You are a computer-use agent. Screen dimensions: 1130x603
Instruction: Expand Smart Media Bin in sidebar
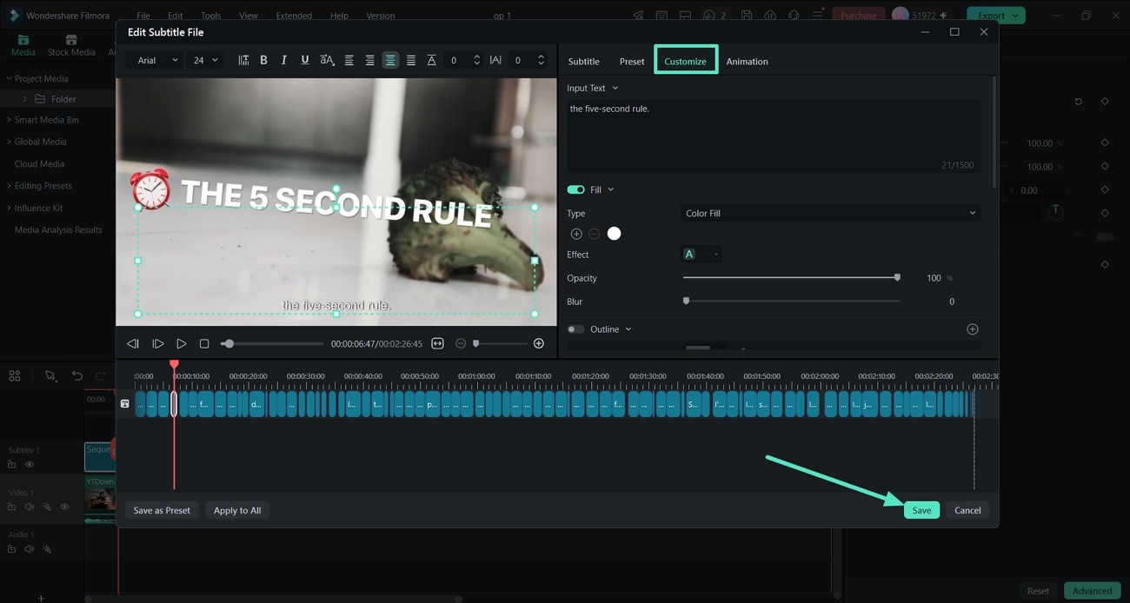(9, 120)
